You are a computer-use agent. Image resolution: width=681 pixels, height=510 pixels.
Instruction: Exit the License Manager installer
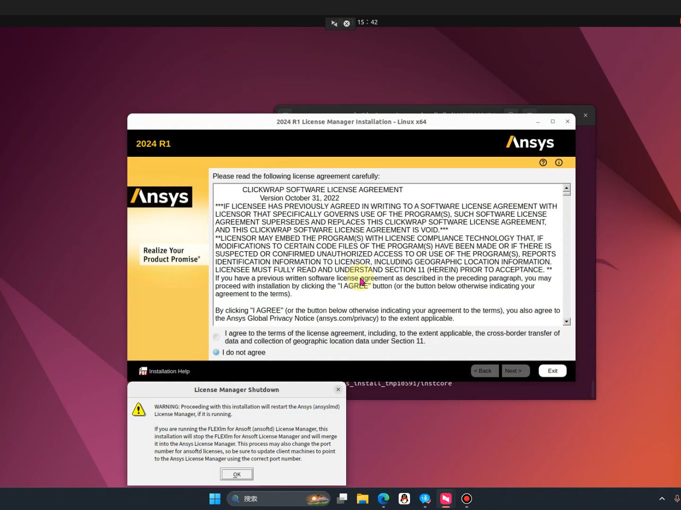click(552, 371)
